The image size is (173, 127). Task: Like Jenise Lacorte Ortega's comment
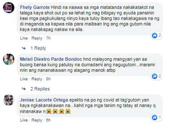coord(24,120)
